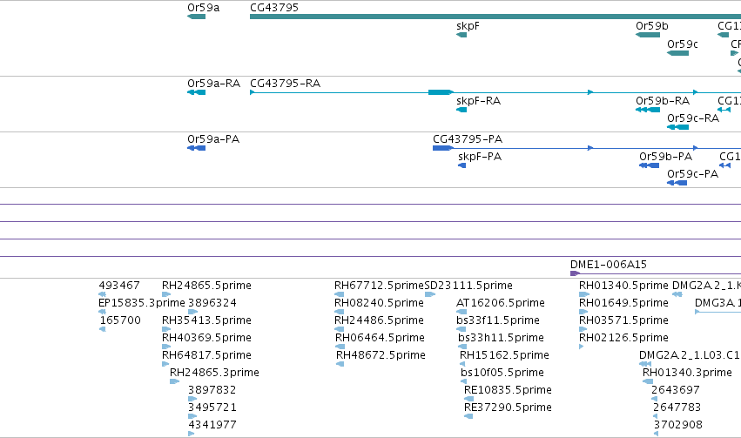This screenshot has height=438, width=741.
Task: Select the bs10f05.5prime EST label
Action: pos(502,373)
